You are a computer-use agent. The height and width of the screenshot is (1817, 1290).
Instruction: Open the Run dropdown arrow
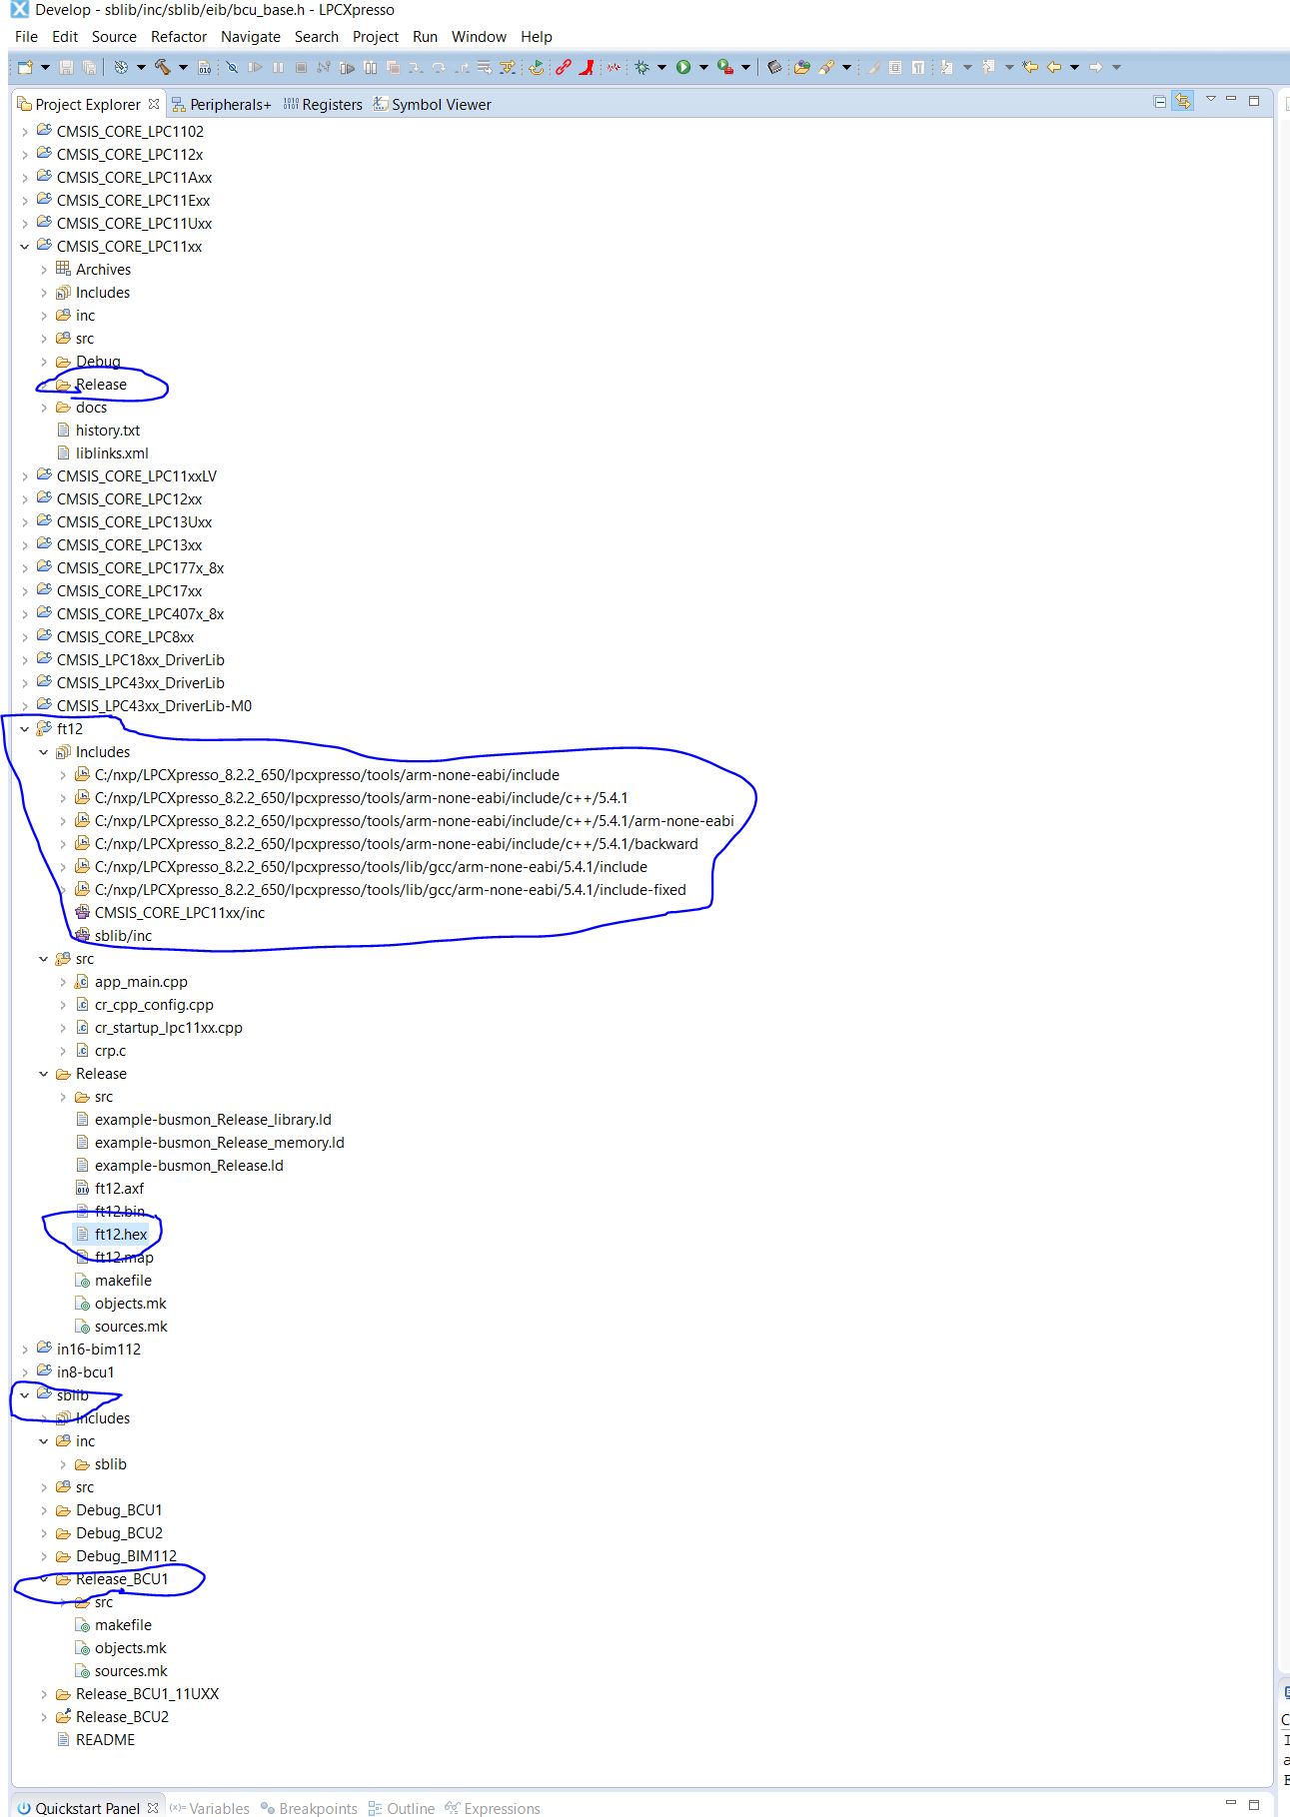tap(703, 67)
